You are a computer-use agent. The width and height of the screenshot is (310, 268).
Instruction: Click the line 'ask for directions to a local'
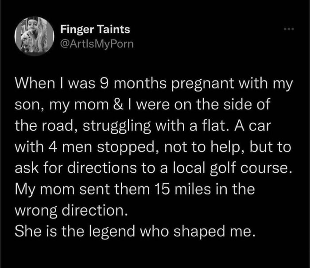pyautogui.click(x=153, y=168)
